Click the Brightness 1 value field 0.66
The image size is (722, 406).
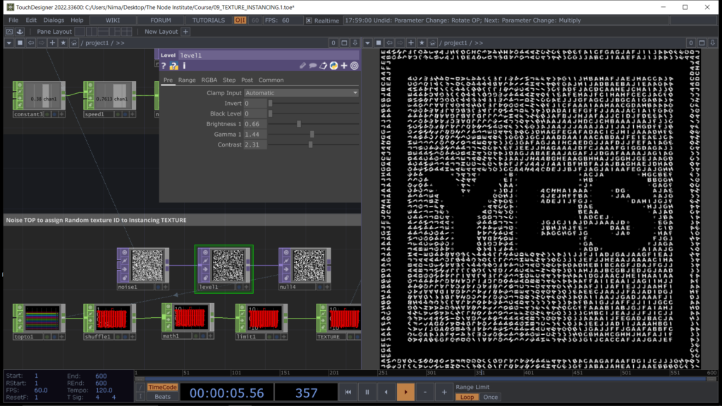tap(255, 124)
